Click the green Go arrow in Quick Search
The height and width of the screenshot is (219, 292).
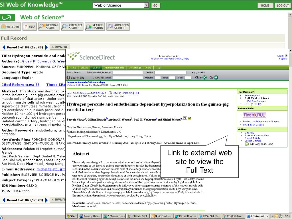(x=216, y=78)
